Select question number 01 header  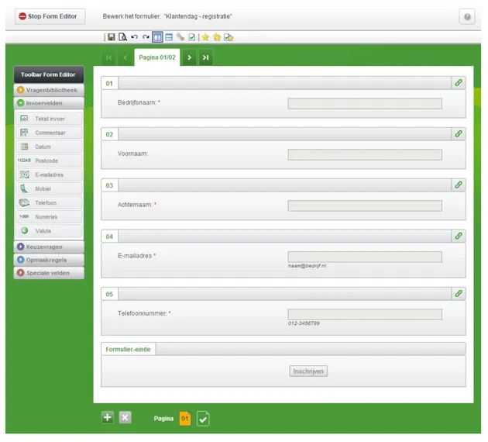pyautogui.click(x=109, y=84)
